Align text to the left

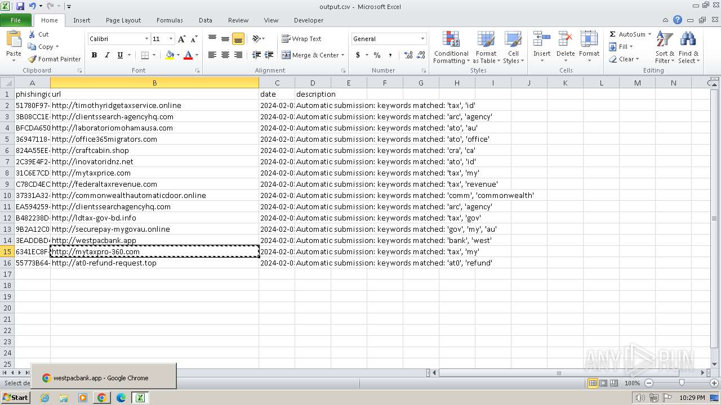coord(212,55)
